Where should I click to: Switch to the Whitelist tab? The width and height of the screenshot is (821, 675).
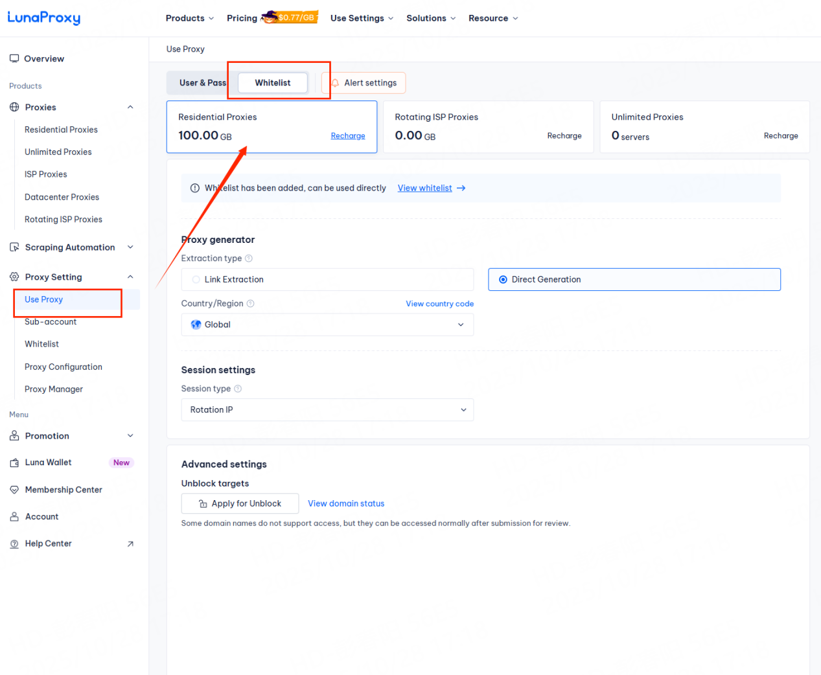point(273,83)
